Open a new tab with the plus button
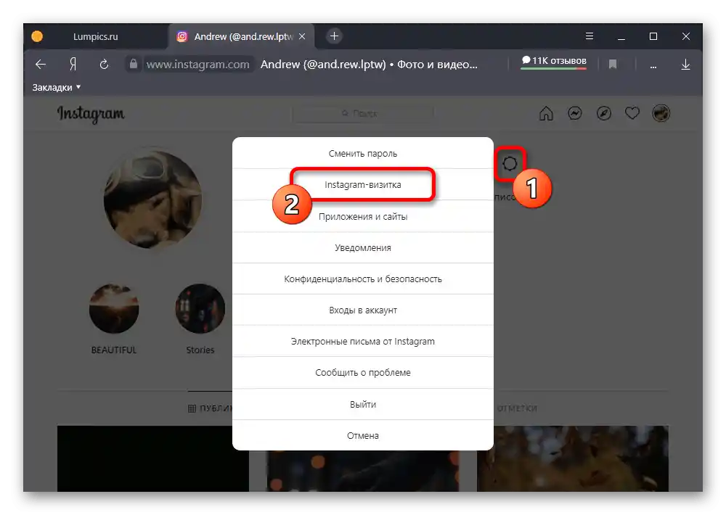This screenshot has height=515, width=726. [334, 36]
